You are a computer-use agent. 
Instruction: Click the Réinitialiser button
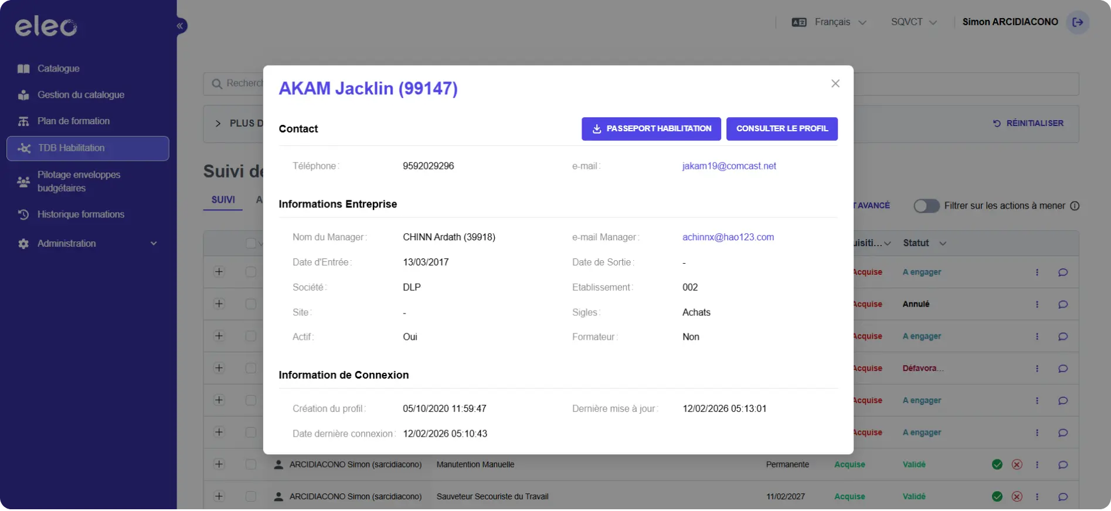pyautogui.click(x=1028, y=124)
